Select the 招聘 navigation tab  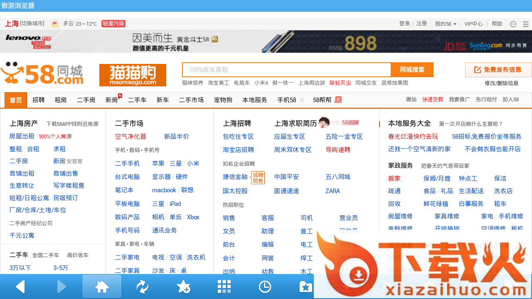38,100
